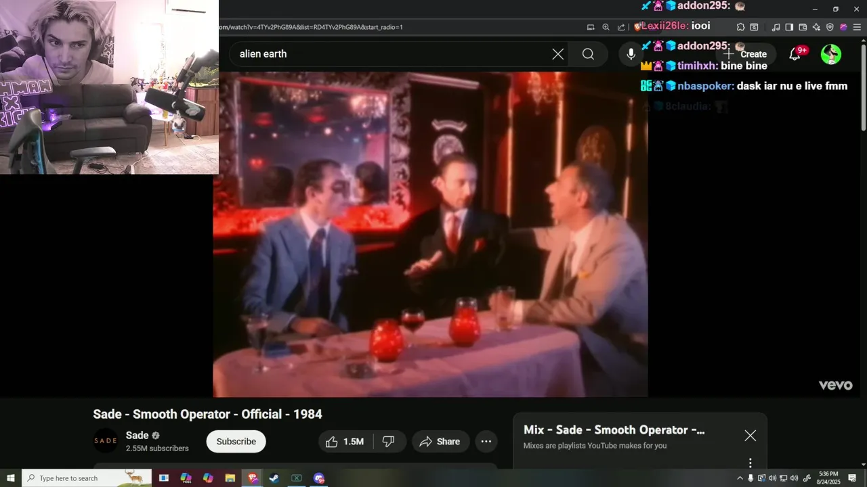Open Steam from the taskbar
Viewport: 867px width, 487px height.
(x=274, y=478)
